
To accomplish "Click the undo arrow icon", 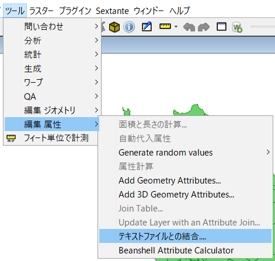I will coord(189,27).
